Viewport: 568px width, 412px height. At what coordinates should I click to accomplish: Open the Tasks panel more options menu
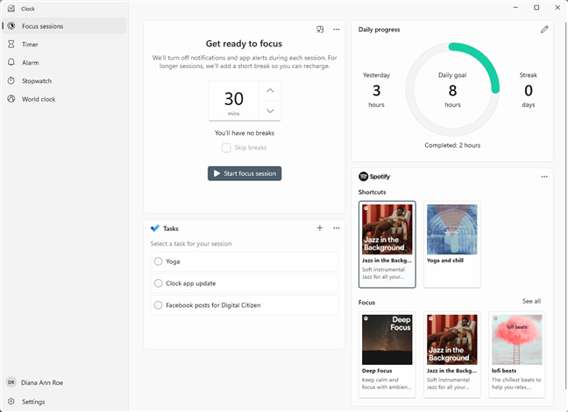pyautogui.click(x=336, y=228)
